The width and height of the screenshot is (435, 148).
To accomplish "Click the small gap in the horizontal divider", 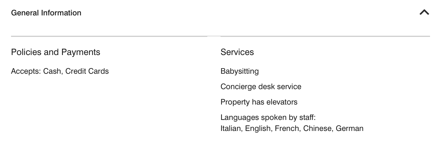I will point(214,36).
